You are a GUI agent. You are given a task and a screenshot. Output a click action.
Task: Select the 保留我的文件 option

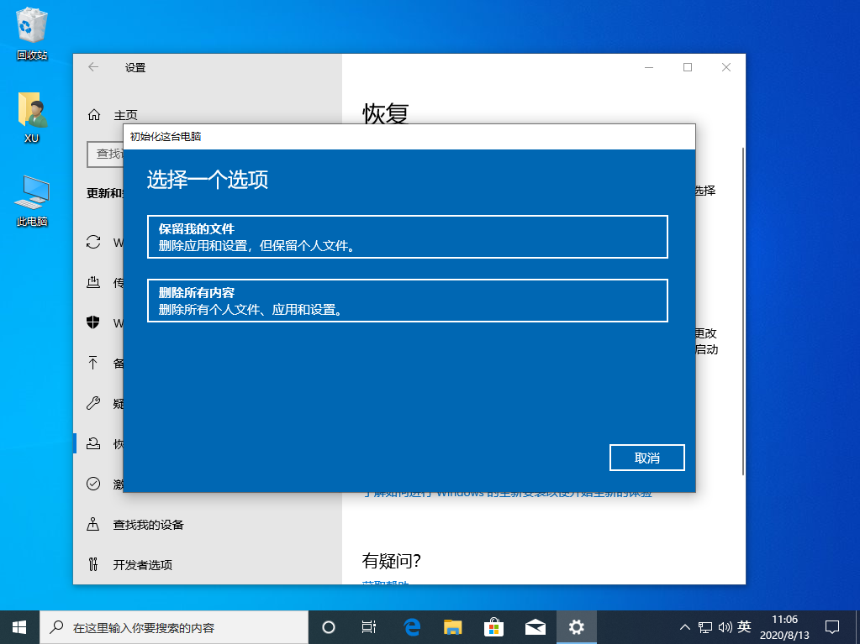click(407, 236)
